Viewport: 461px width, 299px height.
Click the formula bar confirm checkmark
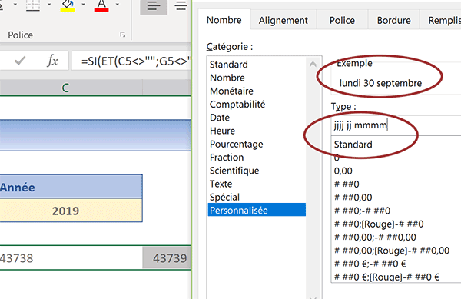click(20, 61)
